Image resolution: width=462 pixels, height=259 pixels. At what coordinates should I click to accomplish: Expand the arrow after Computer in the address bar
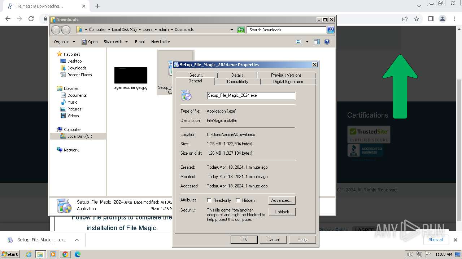(109, 30)
